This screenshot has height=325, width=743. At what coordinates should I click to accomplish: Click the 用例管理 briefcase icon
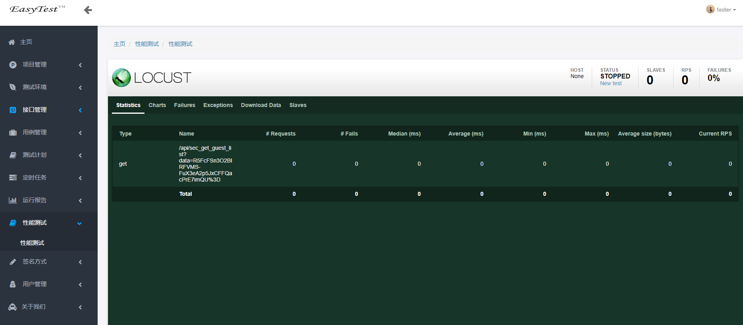(x=13, y=132)
